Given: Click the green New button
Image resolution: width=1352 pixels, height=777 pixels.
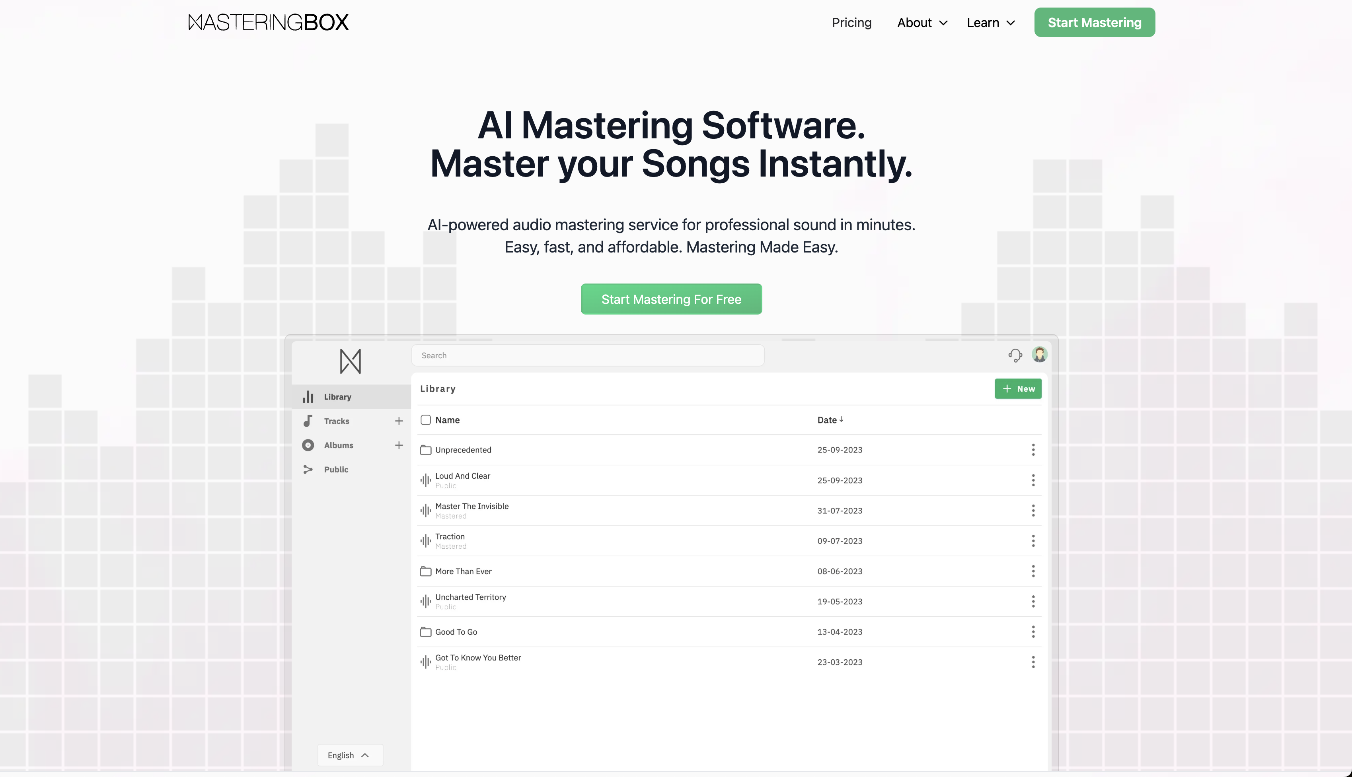Looking at the screenshot, I should (1018, 389).
